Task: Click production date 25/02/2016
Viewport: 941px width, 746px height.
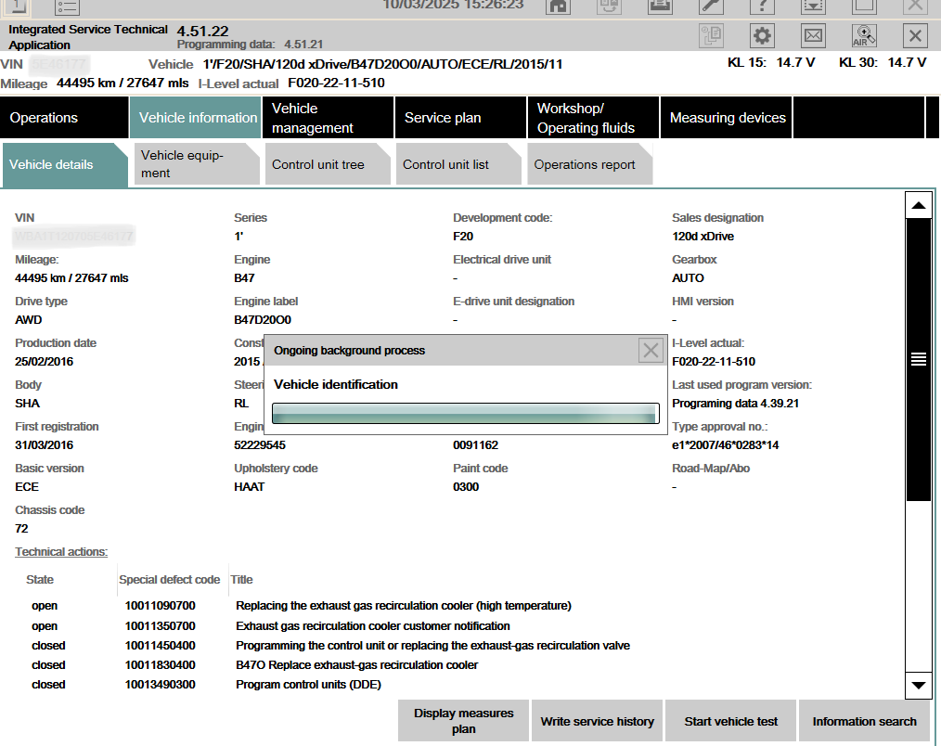Action: pos(44,362)
